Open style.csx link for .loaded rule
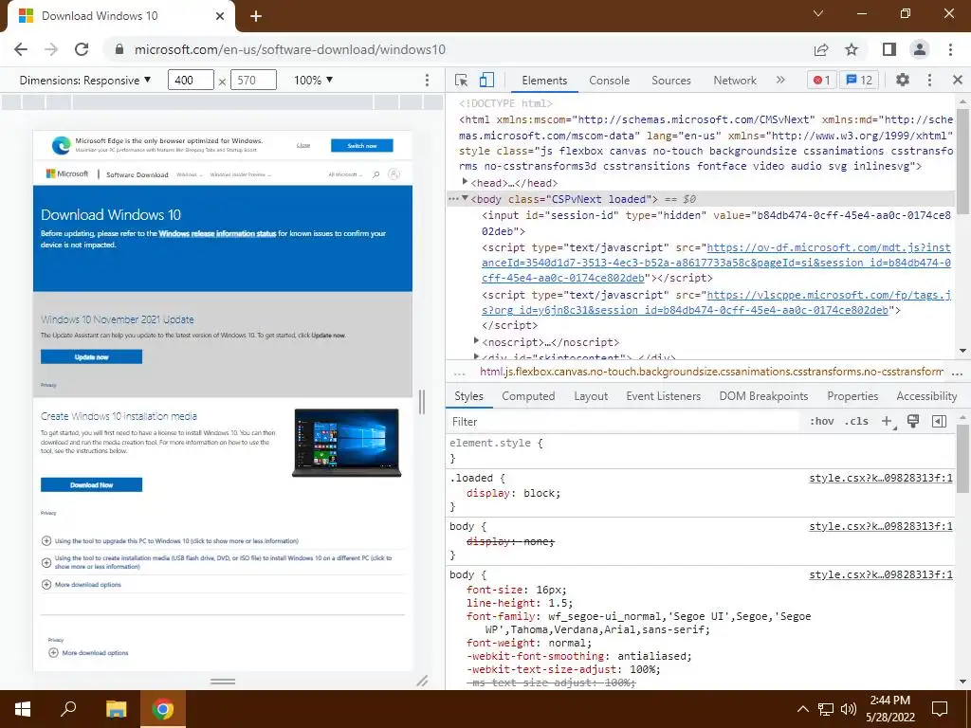This screenshot has width=971, height=728. 881,478
